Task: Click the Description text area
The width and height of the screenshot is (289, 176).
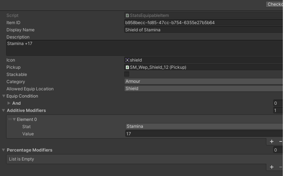Action: (145, 48)
